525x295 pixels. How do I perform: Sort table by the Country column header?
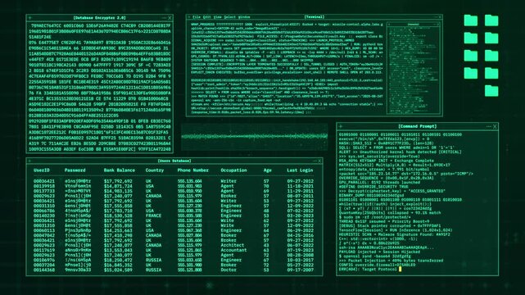point(155,170)
